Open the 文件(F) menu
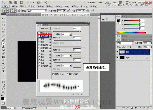153x110 pixels. (x=5, y=6)
